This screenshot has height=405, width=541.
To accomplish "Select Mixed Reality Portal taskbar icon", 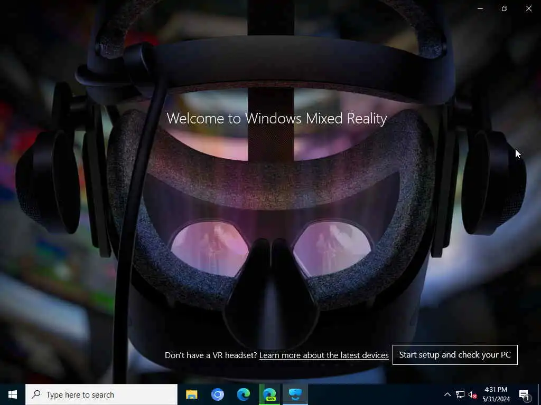I will 295,394.
